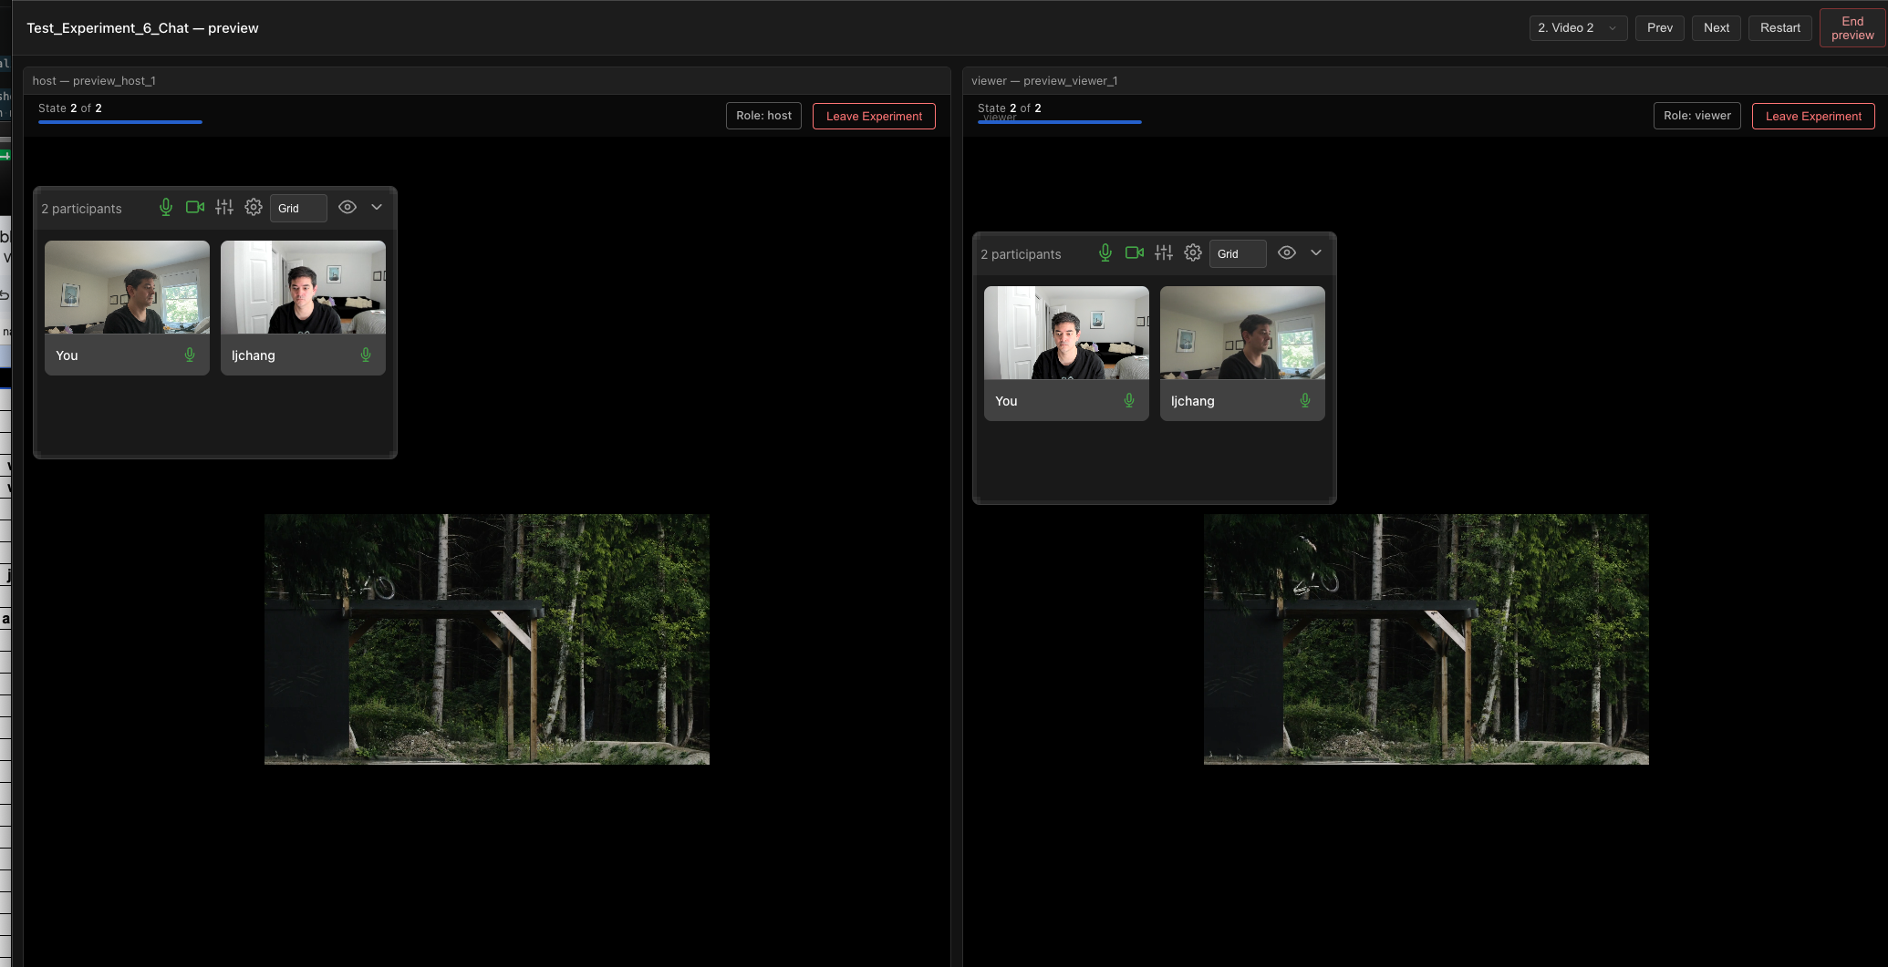Click the forest video in viewer pane

tap(1426, 639)
